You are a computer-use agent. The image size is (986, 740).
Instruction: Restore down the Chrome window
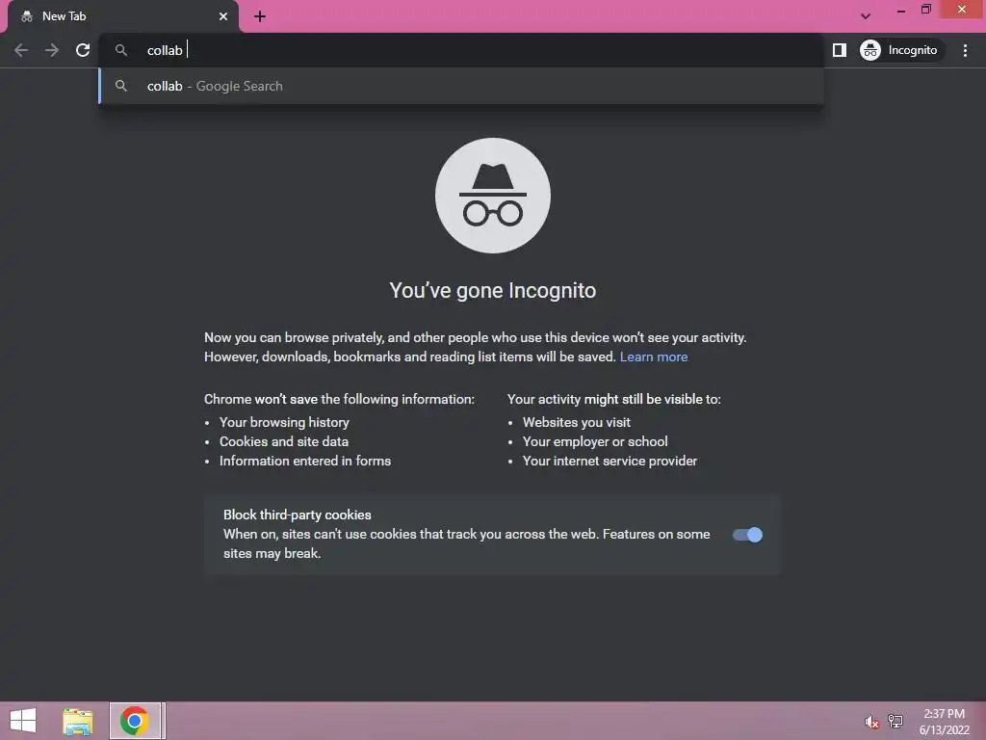925,10
